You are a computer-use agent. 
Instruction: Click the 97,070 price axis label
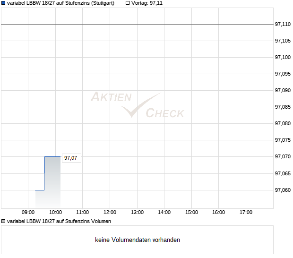tap(283, 156)
